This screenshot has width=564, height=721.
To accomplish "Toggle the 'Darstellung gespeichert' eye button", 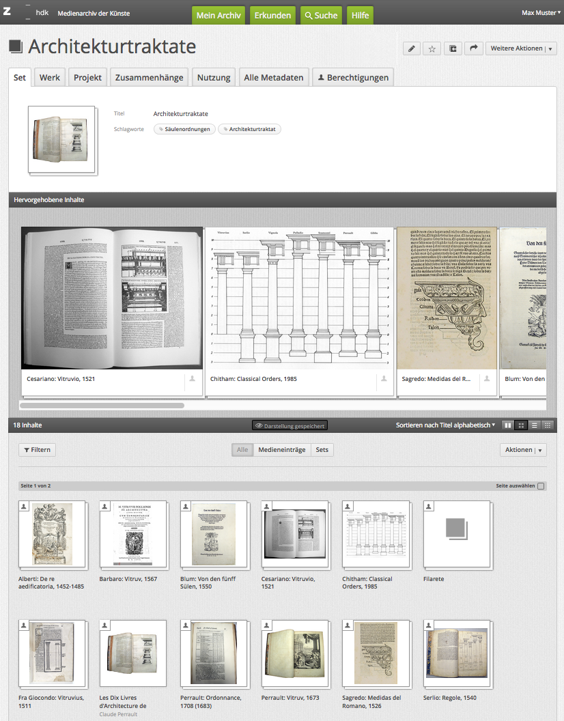I will pos(290,425).
